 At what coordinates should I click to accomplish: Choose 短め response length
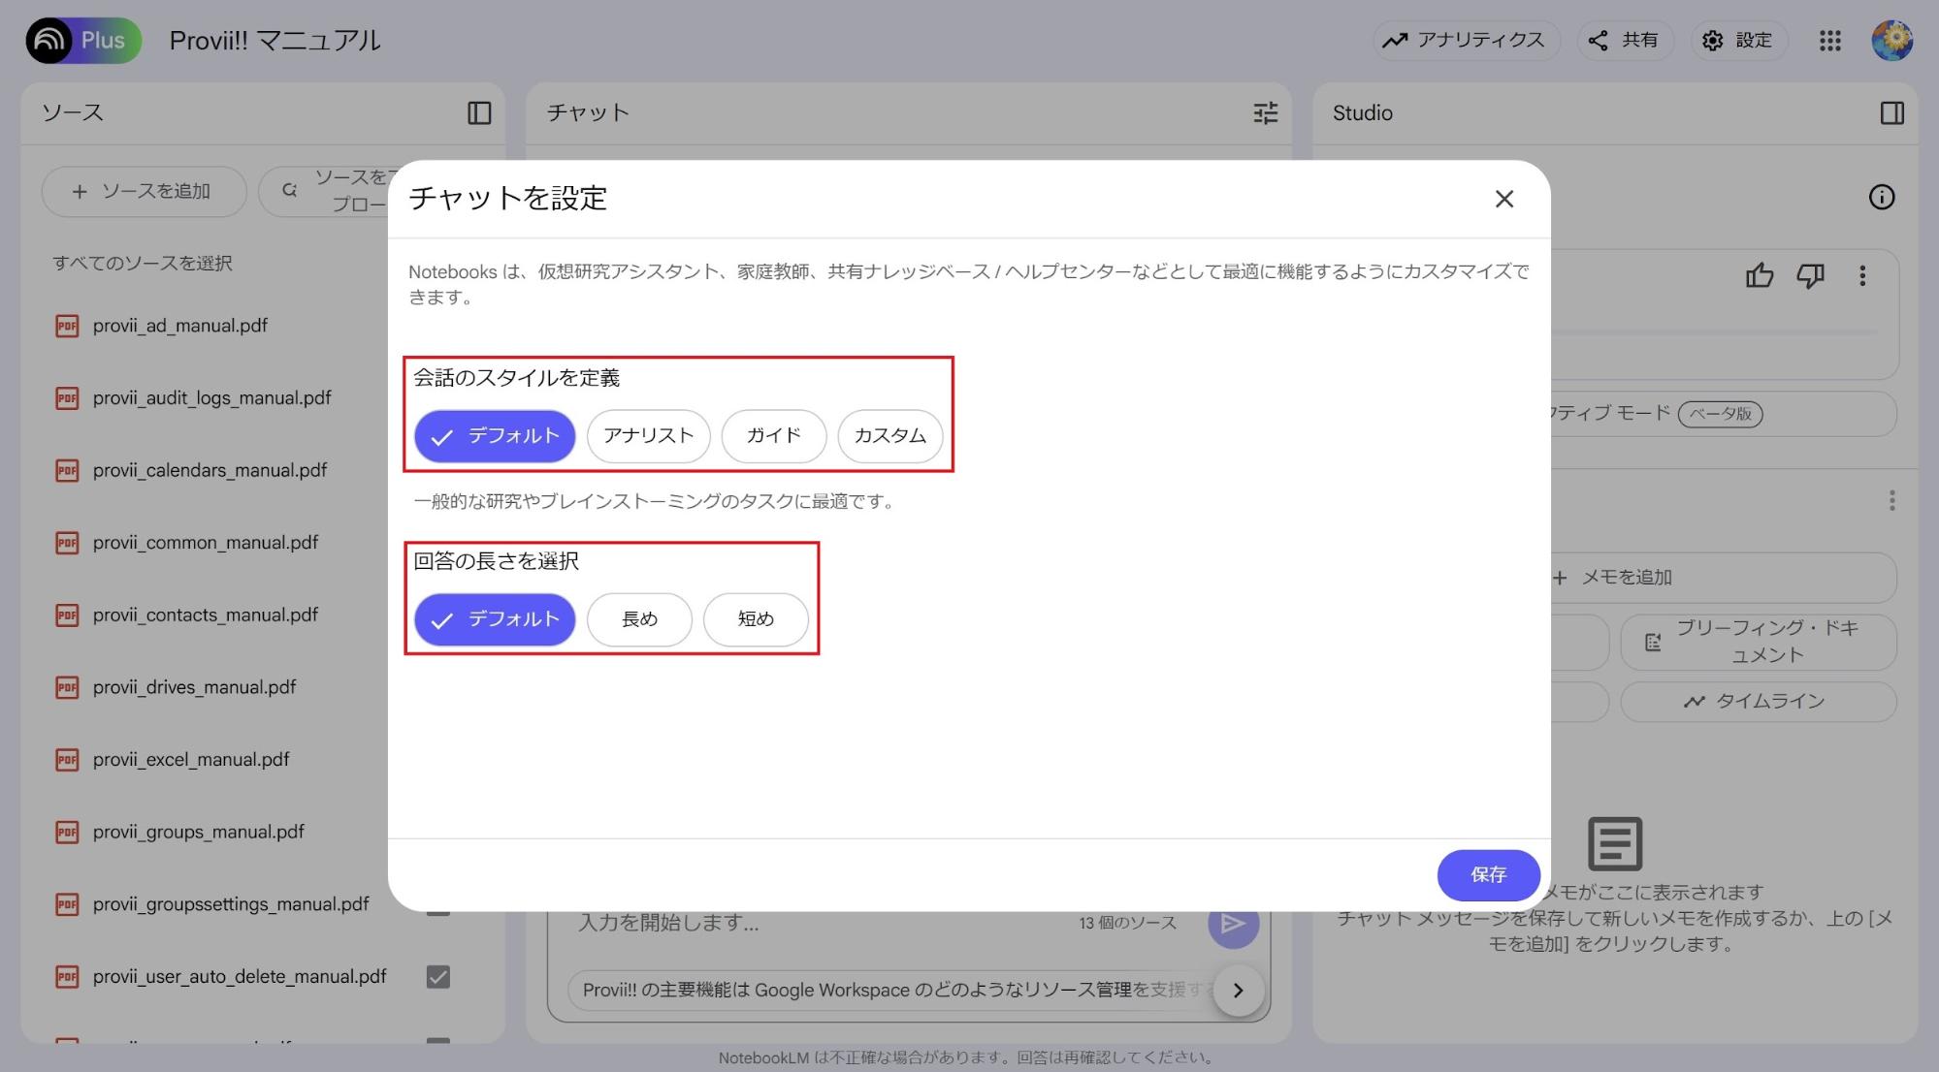tap(756, 619)
